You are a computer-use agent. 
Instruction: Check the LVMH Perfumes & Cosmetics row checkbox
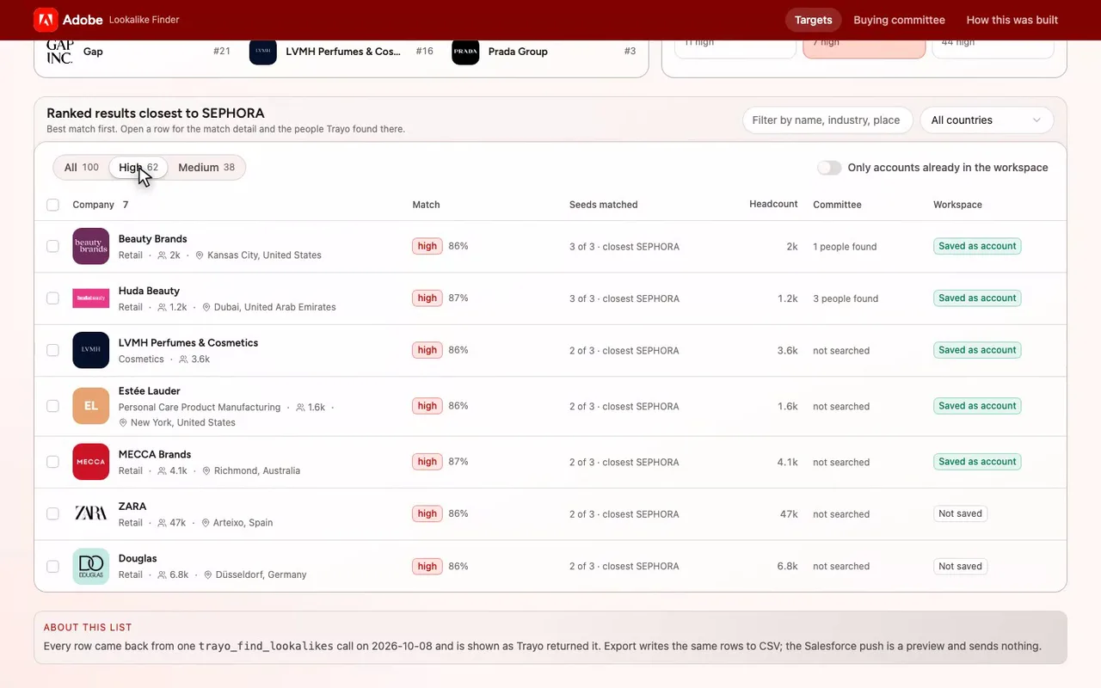[52, 350]
